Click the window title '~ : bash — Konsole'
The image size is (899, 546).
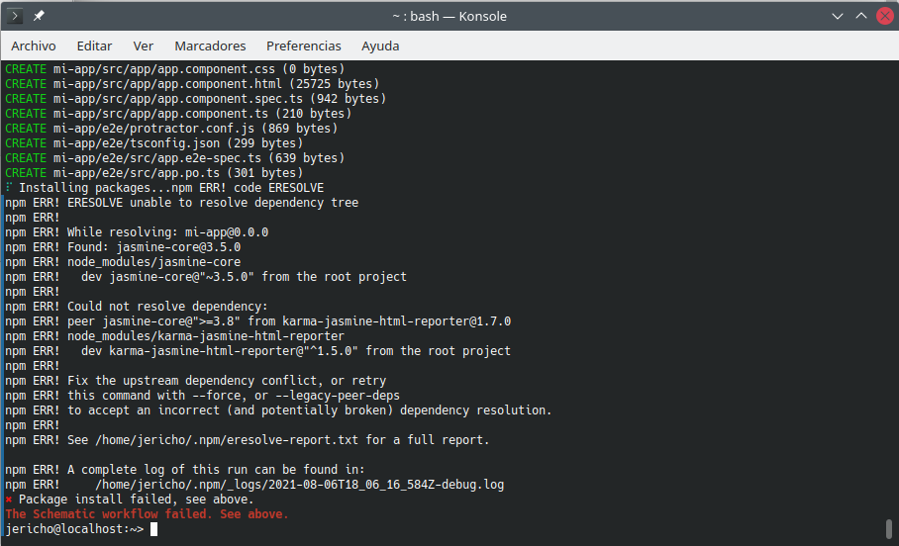449,16
